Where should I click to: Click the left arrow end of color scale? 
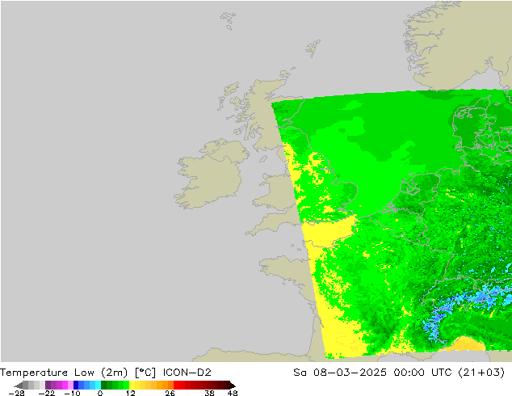[x=19, y=385]
